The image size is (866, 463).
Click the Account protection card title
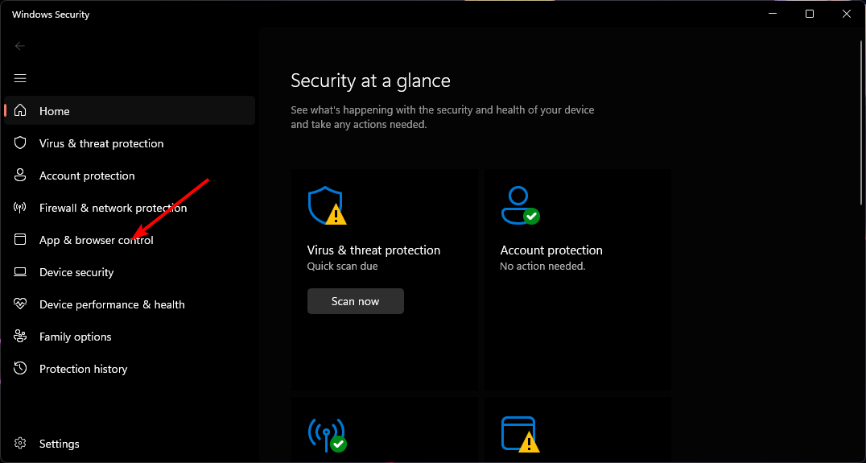coord(551,250)
